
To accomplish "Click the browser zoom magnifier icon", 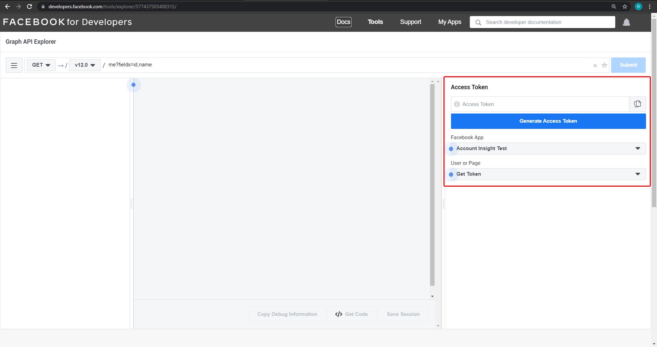I will [x=614, y=6].
